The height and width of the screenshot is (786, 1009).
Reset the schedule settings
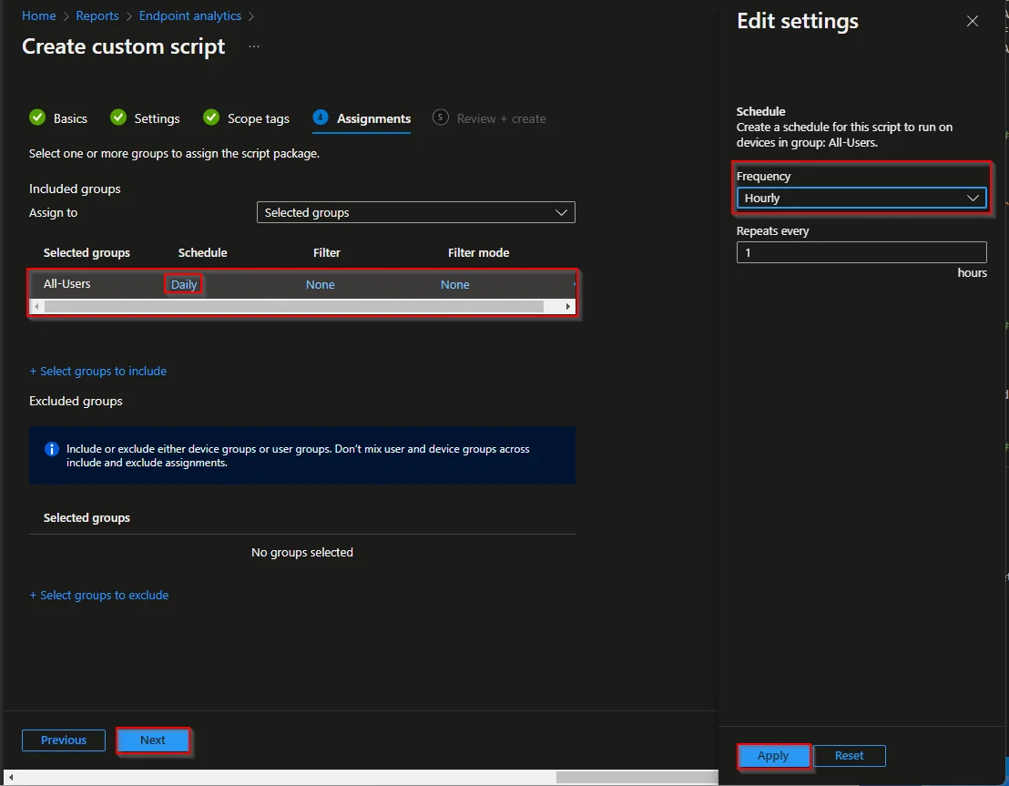(x=850, y=756)
